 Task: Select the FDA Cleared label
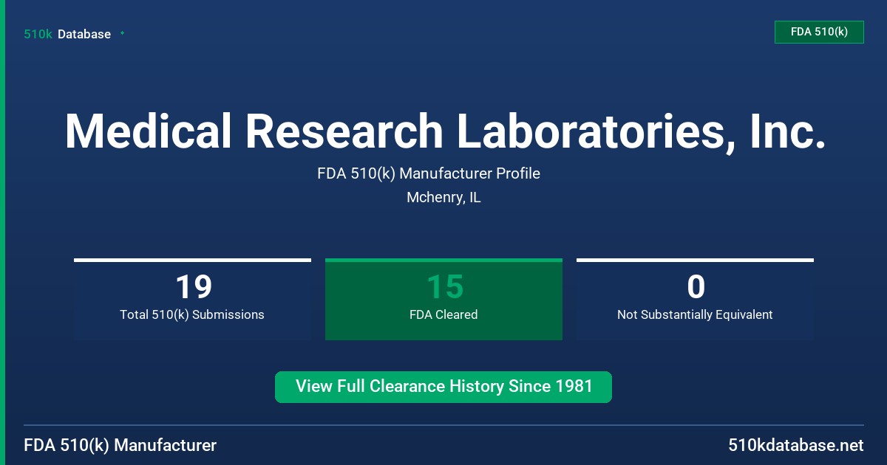(x=443, y=314)
